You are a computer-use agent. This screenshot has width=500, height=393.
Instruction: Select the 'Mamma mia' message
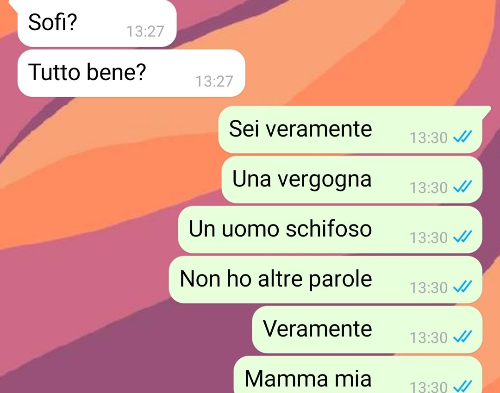[x=358, y=375]
